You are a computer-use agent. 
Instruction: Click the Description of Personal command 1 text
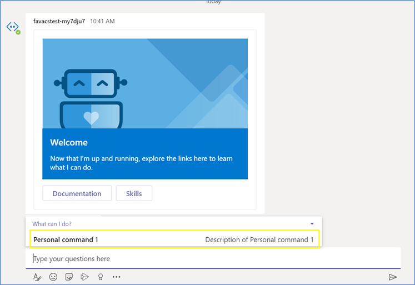coord(259,239)
